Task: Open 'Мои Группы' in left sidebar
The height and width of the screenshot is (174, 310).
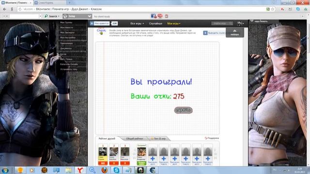Action: pyautogui.click(x=66, y=23)
